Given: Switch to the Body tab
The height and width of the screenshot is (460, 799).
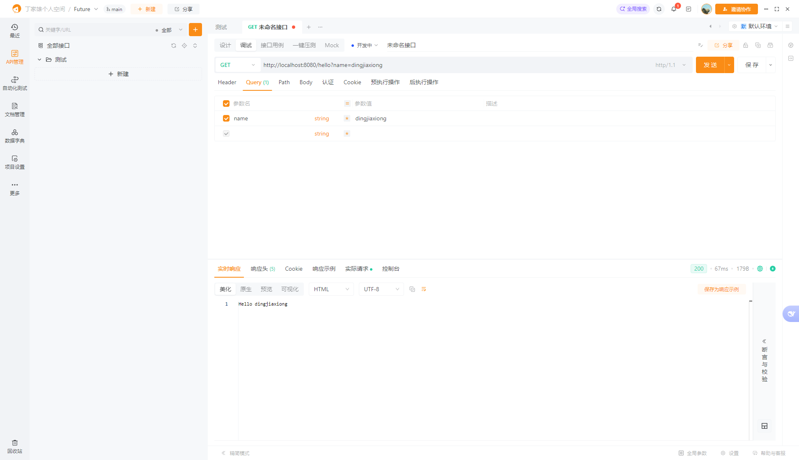Looking at the screenshot, I should point(306,82).
